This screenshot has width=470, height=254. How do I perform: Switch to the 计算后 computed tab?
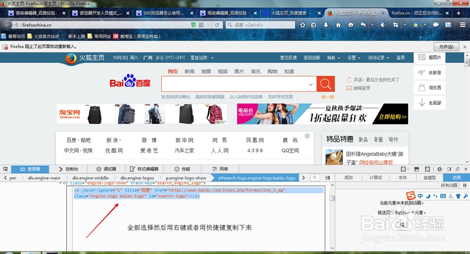point(376,177)
